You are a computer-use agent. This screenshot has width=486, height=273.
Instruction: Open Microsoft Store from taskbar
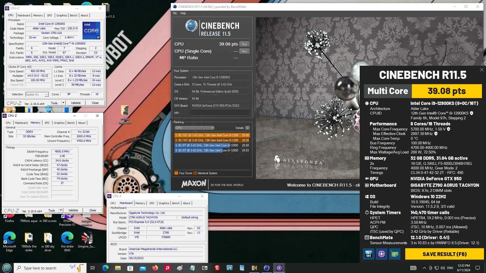point(130,268)
